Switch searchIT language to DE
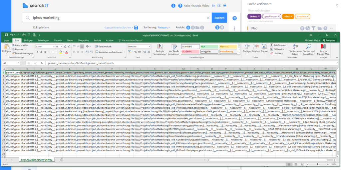This screenshot has height=170, width=341. [x=219, y=6]
